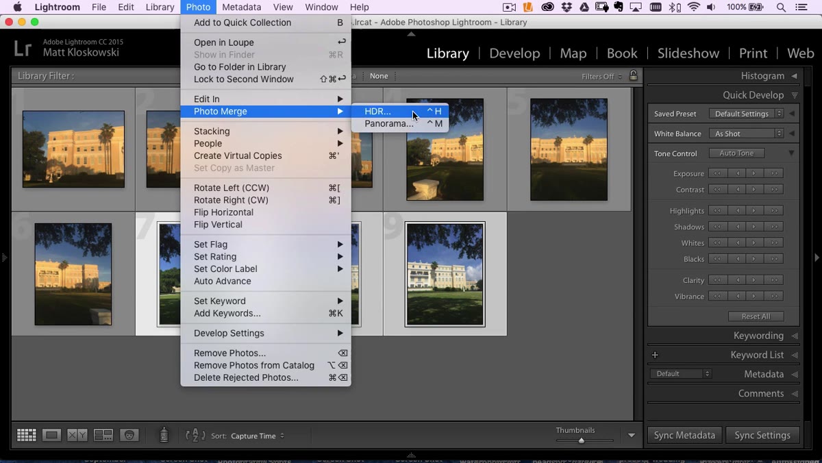This screenshot has height=463, width=822.
Task: Open toolbar content options triangle
Action: coord(632,435)
